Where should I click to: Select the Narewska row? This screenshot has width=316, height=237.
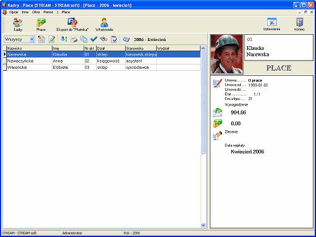click(x=102, y=54)
